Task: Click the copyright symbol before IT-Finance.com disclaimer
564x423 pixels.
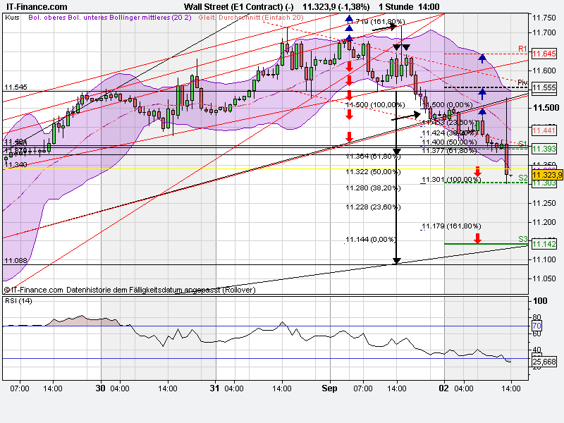Action: pyautogui.click(x=8, y=289)
